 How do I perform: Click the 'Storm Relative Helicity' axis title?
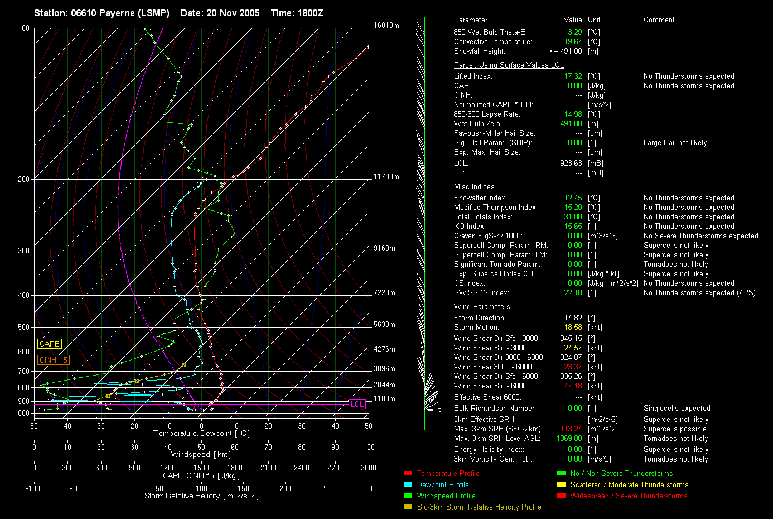(201, 496)
